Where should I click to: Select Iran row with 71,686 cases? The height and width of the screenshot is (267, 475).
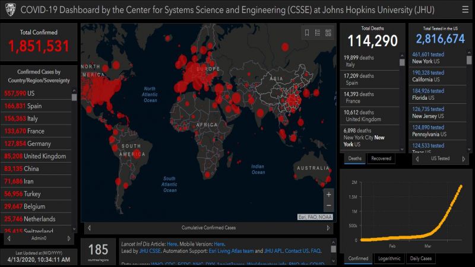[36, 182]
